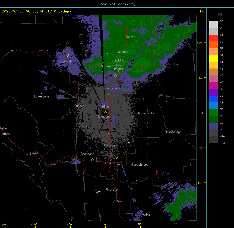Click the Airdrie label

[109, 146]
